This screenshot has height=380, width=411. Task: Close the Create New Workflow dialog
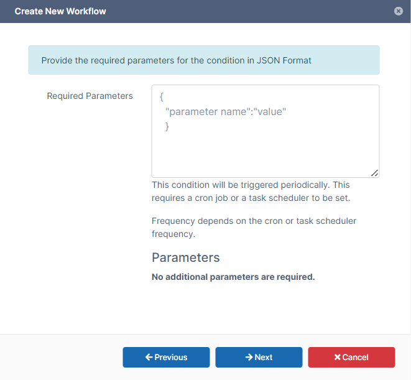(399, 11)
